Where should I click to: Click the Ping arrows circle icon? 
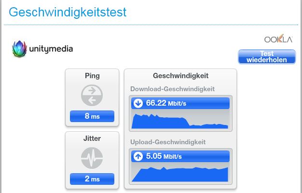[x=92, y=96]
